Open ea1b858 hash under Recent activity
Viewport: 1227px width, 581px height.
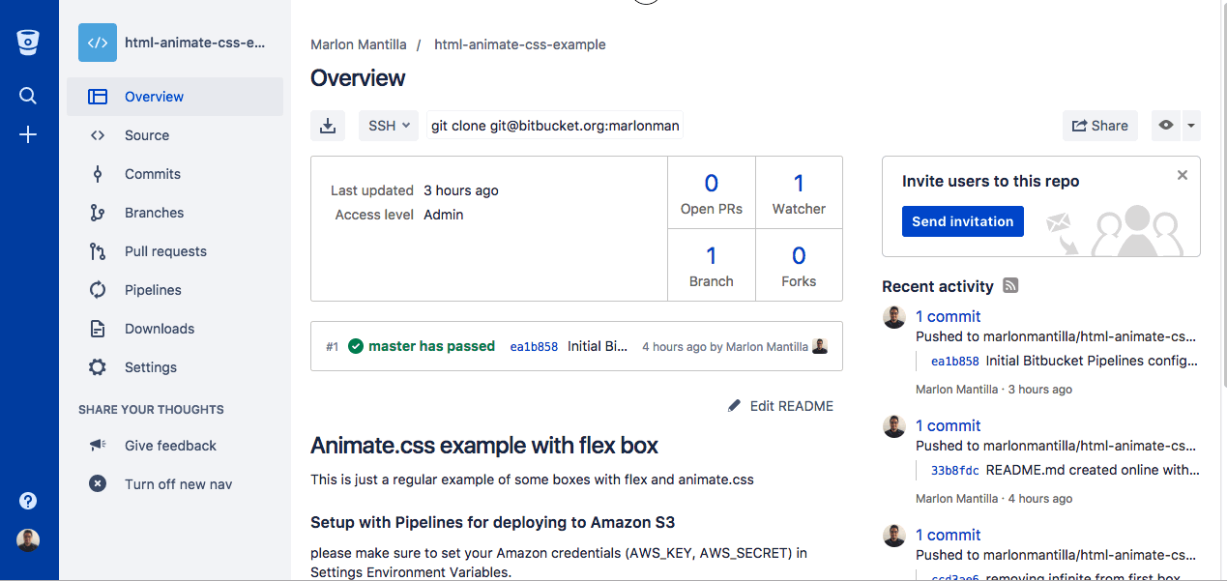(x=955, y=362)
